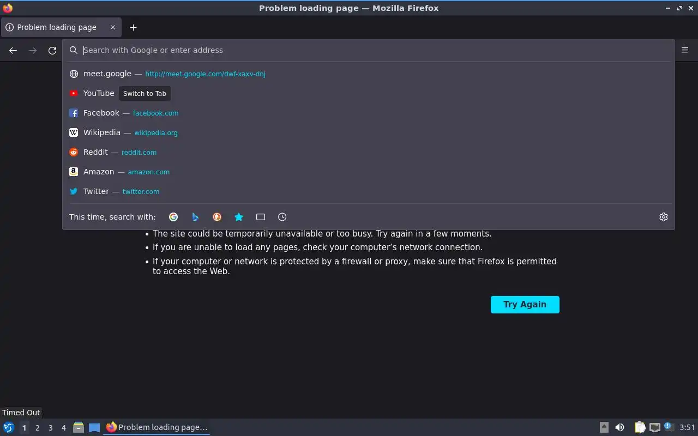Open the Firefox hamburger menu

coord(685,50)
